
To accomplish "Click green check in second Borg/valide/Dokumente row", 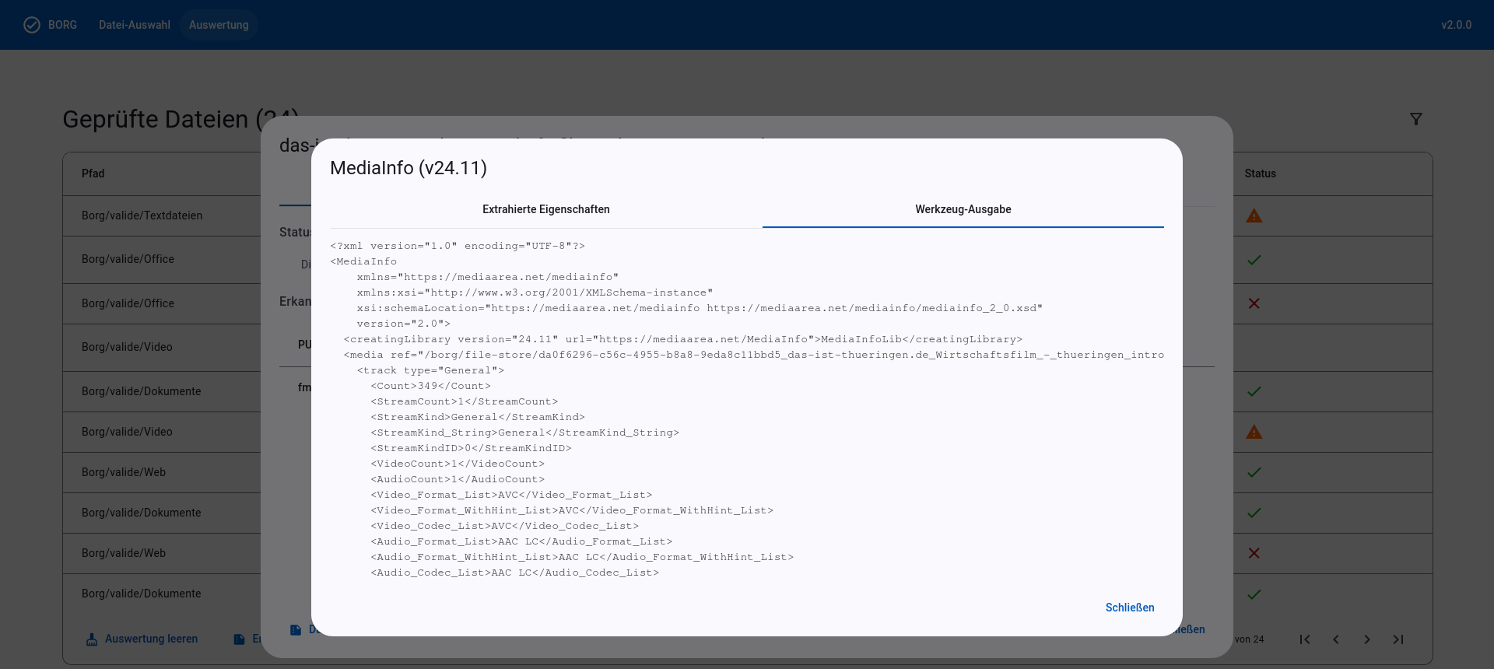I will [1254, 513].
